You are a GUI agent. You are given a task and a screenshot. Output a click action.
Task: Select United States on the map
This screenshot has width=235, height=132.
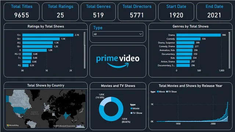(20, 110)
